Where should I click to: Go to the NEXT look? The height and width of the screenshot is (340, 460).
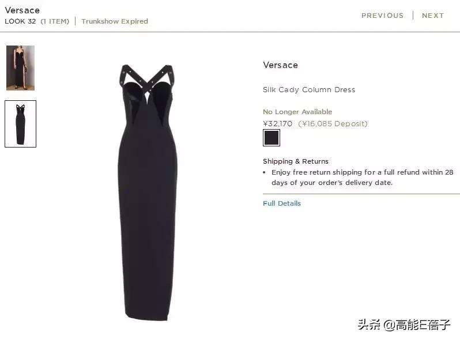tap(433, 16)
